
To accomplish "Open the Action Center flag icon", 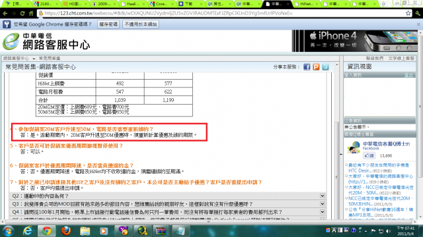I will pos(373,231).
